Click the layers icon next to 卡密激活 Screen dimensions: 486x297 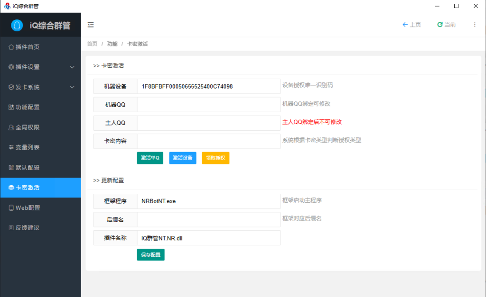(11, 188)
